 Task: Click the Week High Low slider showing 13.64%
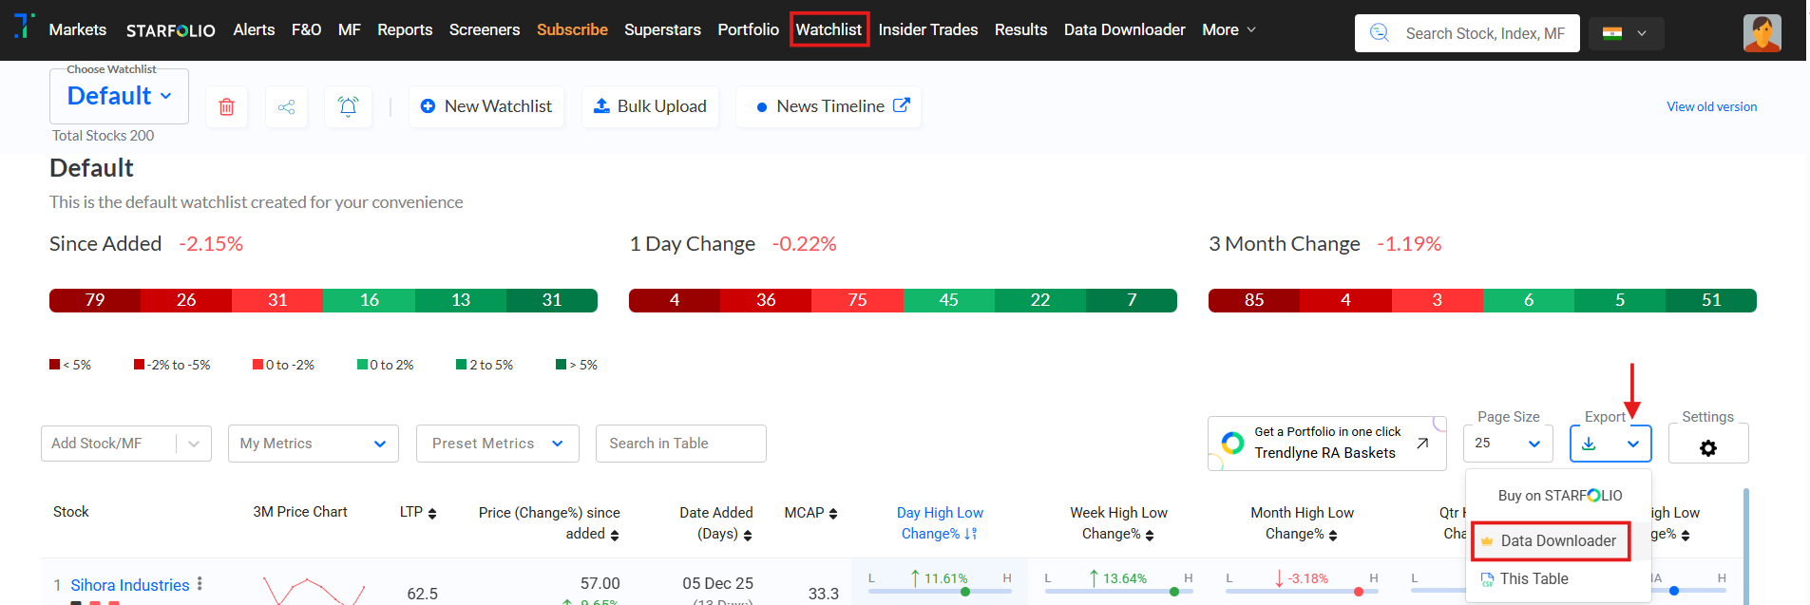tap(1119, 591)
